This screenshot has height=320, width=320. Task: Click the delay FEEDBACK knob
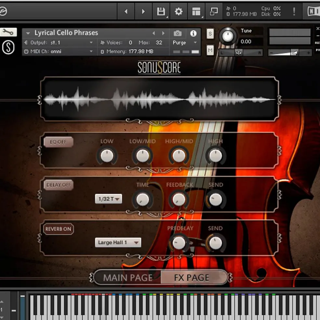click(x=179, y=199)
